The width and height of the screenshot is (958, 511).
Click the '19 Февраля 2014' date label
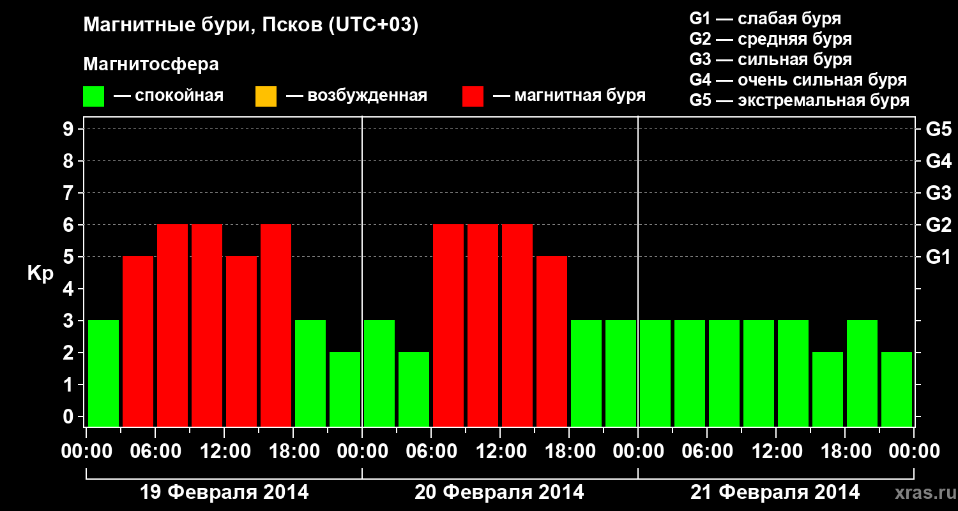(x=224, y=492)
